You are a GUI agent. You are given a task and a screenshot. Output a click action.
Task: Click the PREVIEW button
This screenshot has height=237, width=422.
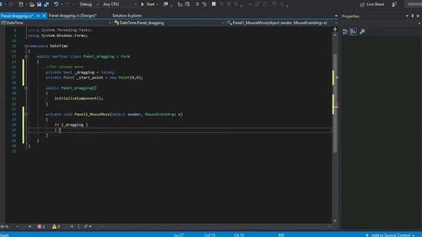pyautogui.click(x=414, y=5)
